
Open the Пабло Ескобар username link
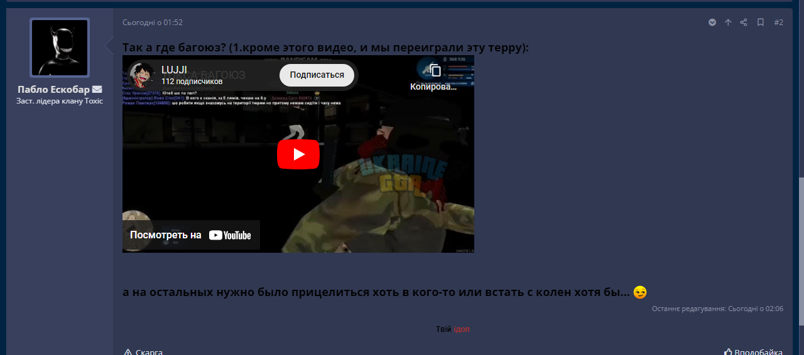pyautogui.click(x=53, y=90)
